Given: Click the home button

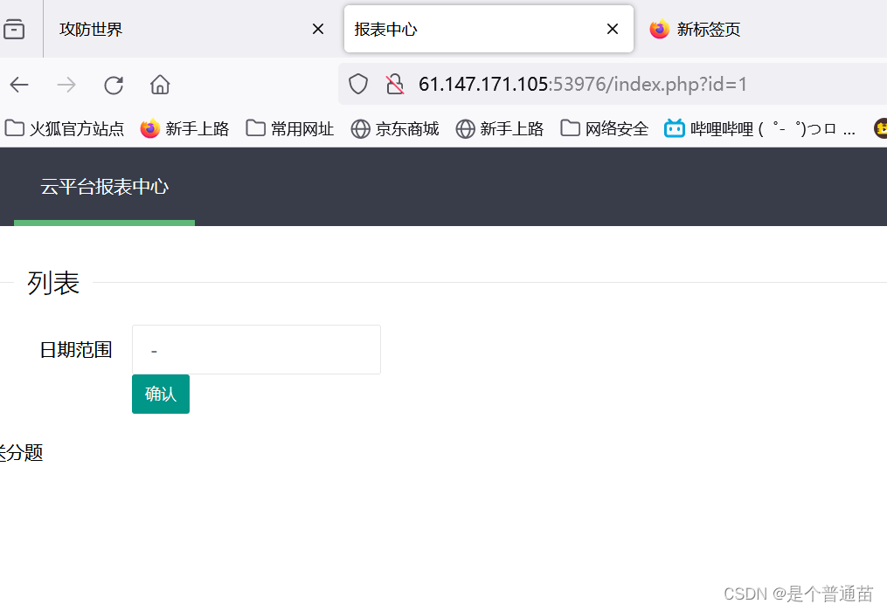Looking at the screenshot, I should tap(159, 84).
